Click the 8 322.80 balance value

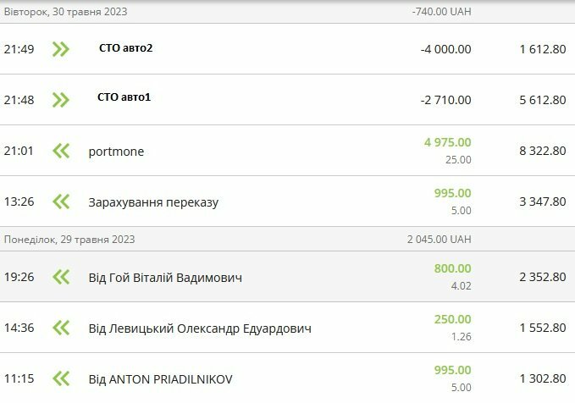point(543,152)
